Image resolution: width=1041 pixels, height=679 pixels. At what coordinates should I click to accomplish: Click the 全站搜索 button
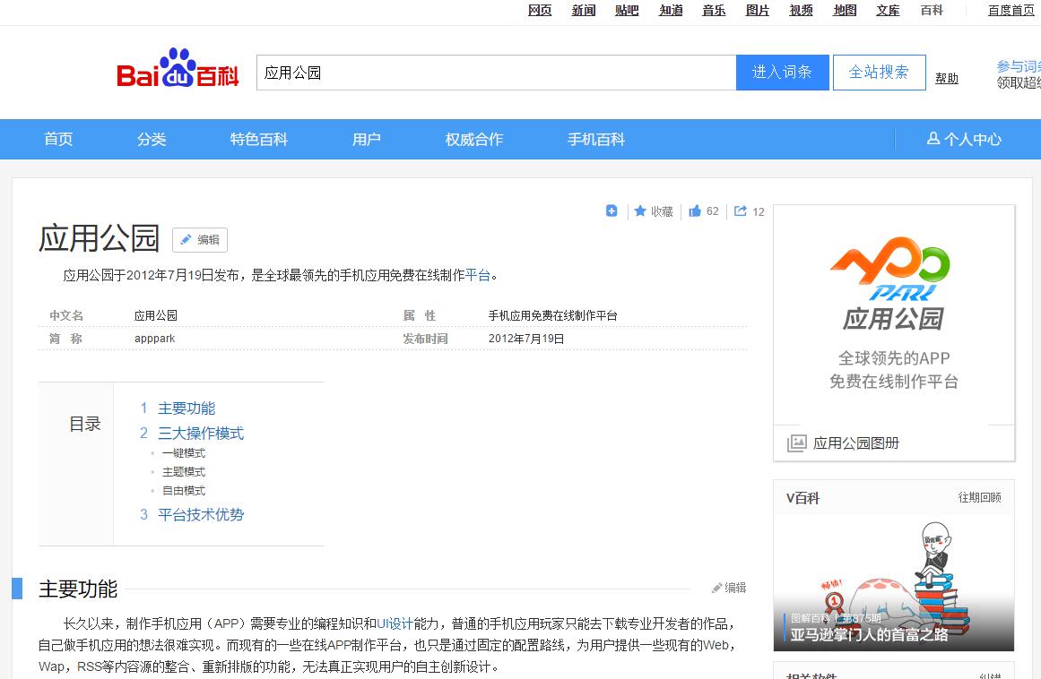pos(879,72)
